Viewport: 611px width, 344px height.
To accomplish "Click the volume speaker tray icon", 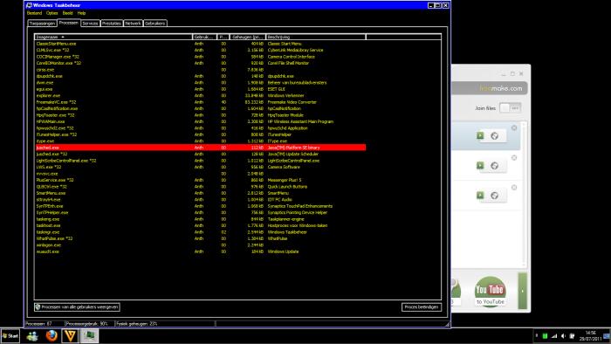I will [x=563, y=336].
